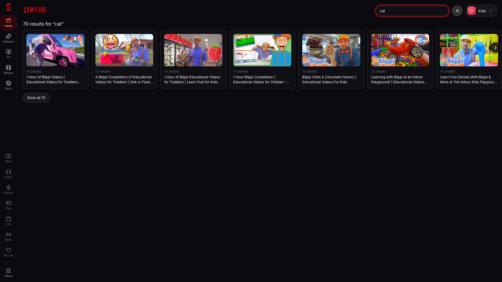The image size is (502, 282).
Task: Open the Sink or Float video thumbnail
Action: point(124,50)
